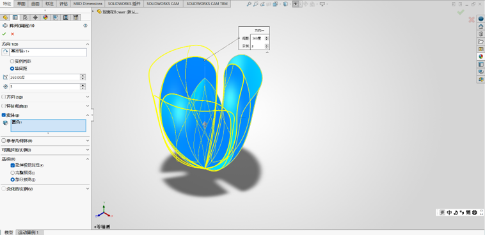Viewport: 485px width, 235px height.
Task: Click the instance count field showing 3
Action: pyautogui.click(x=45, y=86)
